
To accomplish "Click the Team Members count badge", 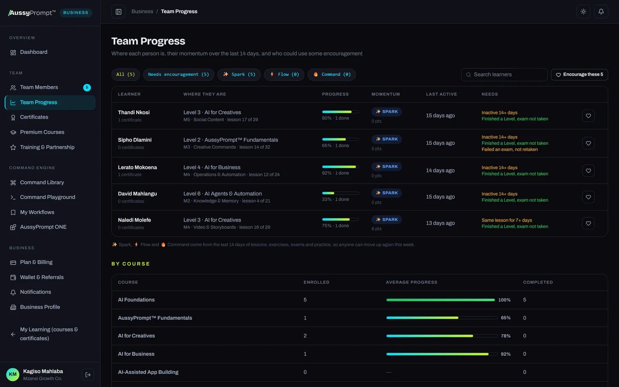I will click(x=87, y=87).
